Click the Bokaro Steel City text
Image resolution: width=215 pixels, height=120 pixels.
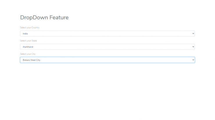point(32,60)
